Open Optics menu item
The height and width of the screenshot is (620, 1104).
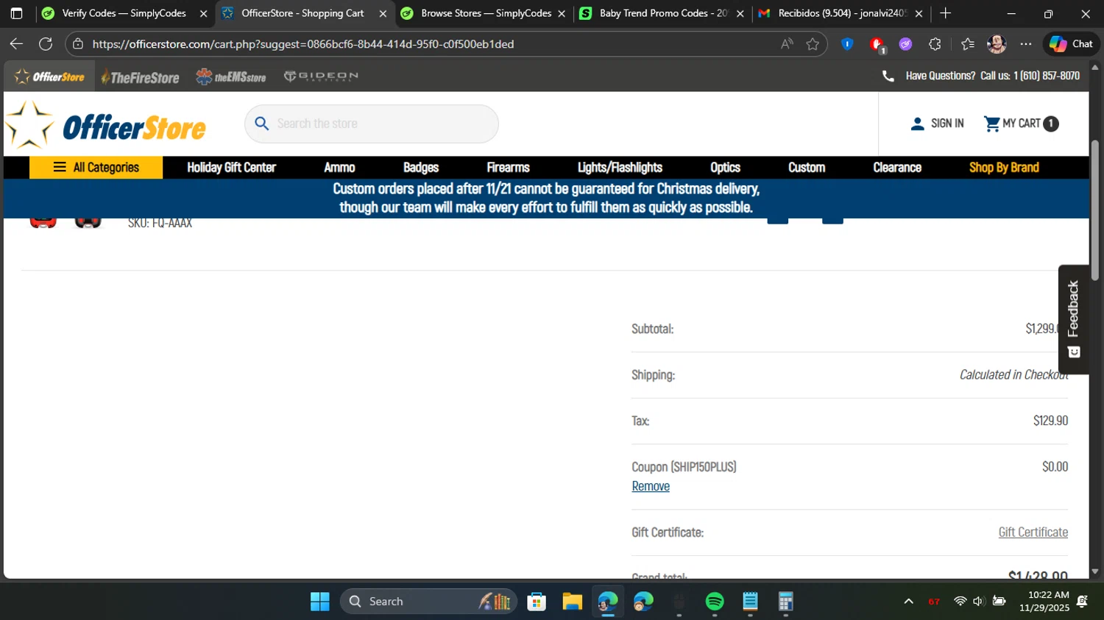pyautogui.click(x=725, y=167)
